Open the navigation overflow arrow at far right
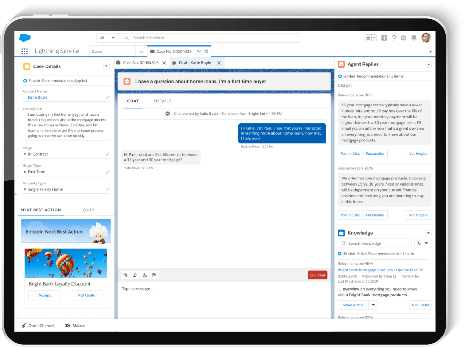Viewport: 465px width, 347px height. point(430,52)
